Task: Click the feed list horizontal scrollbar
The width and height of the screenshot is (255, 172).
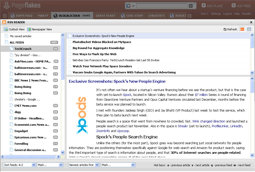Action: [x=30, y=157]
